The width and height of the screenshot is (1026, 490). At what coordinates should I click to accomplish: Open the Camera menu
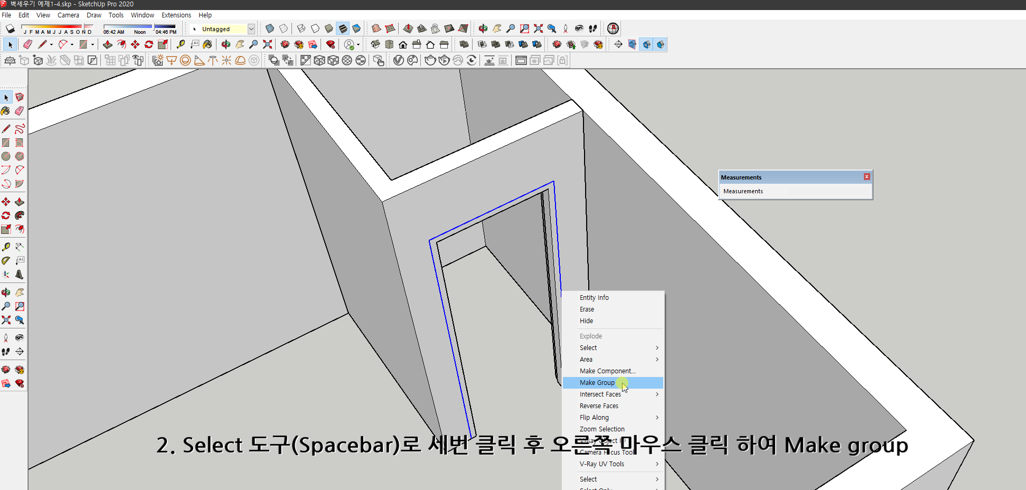pos(68,15)
